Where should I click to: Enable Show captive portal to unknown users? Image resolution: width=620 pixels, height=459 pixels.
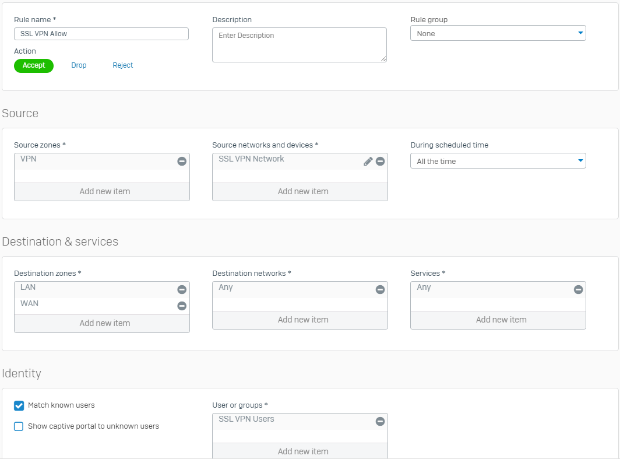click(x=19, y=426)
